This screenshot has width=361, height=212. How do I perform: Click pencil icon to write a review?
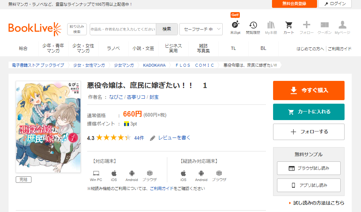pyautogui.click(x=153, y=138)
